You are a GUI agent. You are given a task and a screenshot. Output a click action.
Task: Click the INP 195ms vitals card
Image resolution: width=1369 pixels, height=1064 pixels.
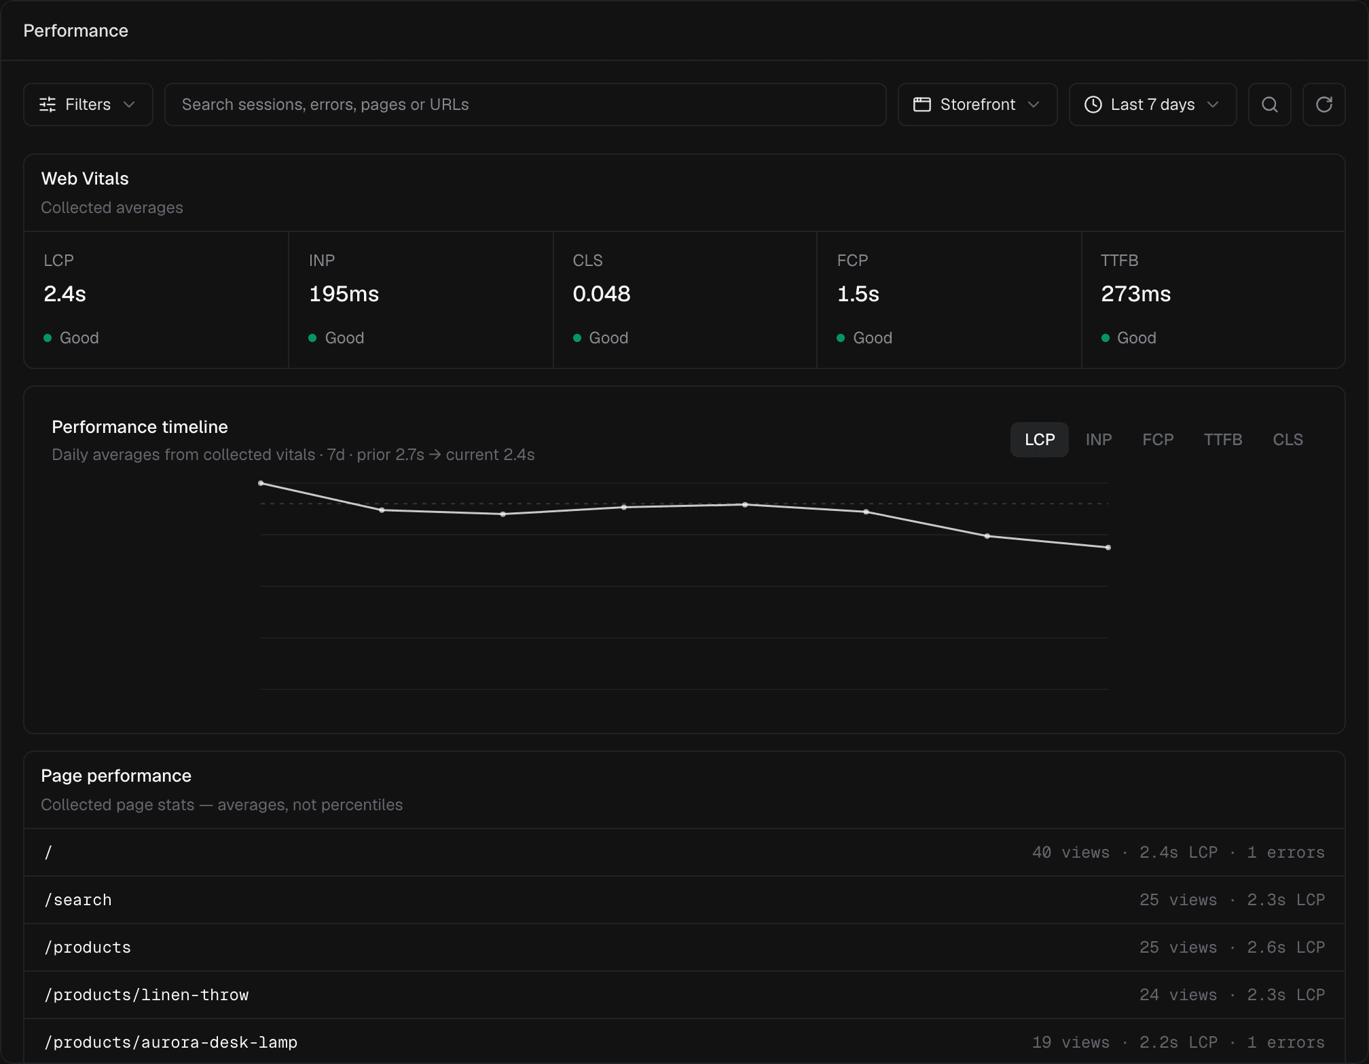click(421, 300)
